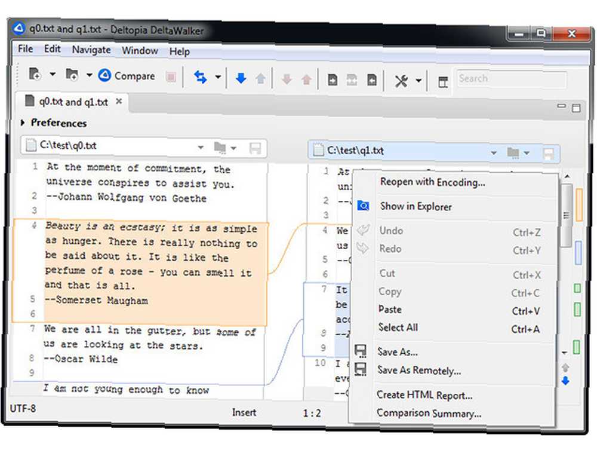Click into the Search field
This screenshot has width=597, height=453.
coord(512,79)
